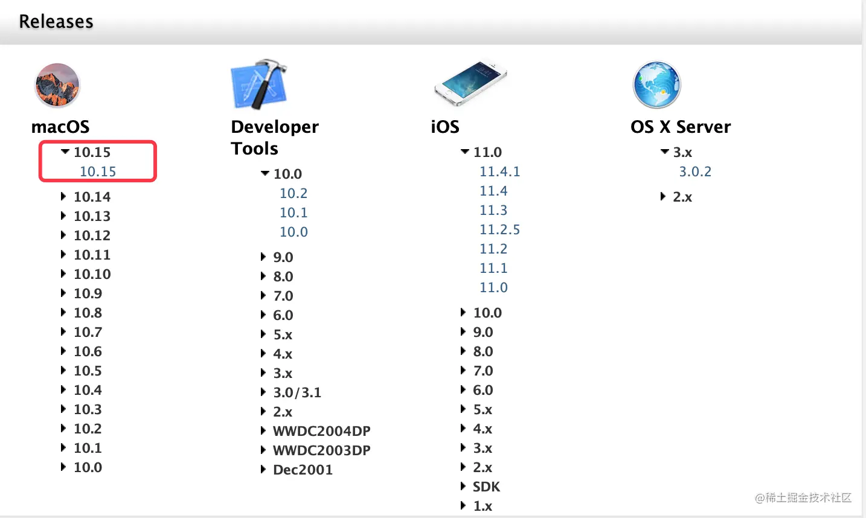The width and height of the screenshot is (866, 518).
Task: Expand the Dec2001 group
Action: pos(263,469)
